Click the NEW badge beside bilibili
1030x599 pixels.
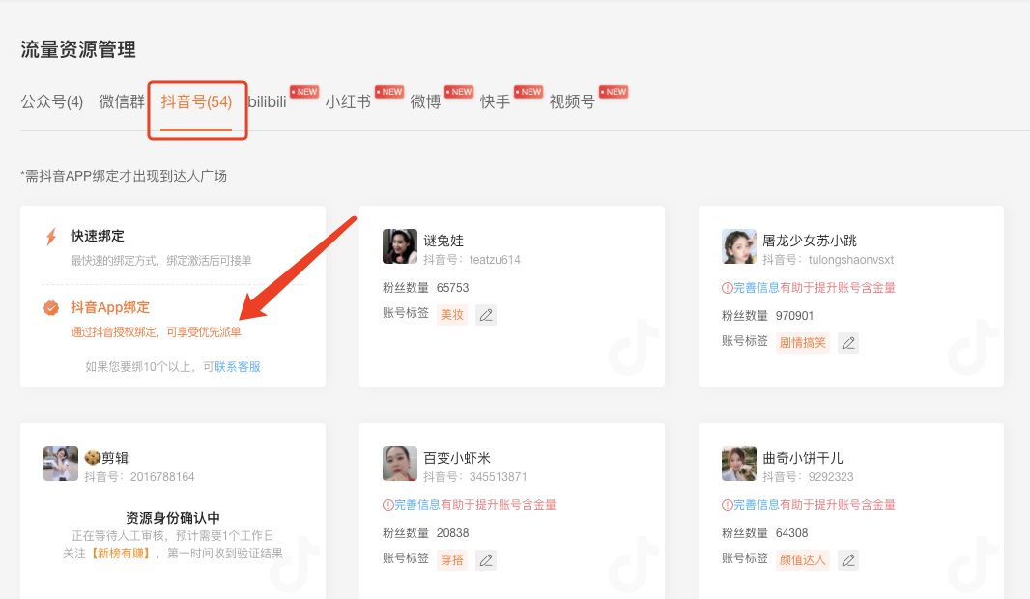point(304,92)
